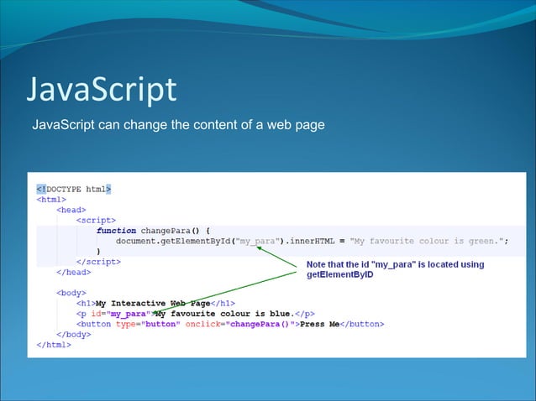Click the Press Me button text in code
Viewport: 536px width, 401px height.
tap(319, 324)
